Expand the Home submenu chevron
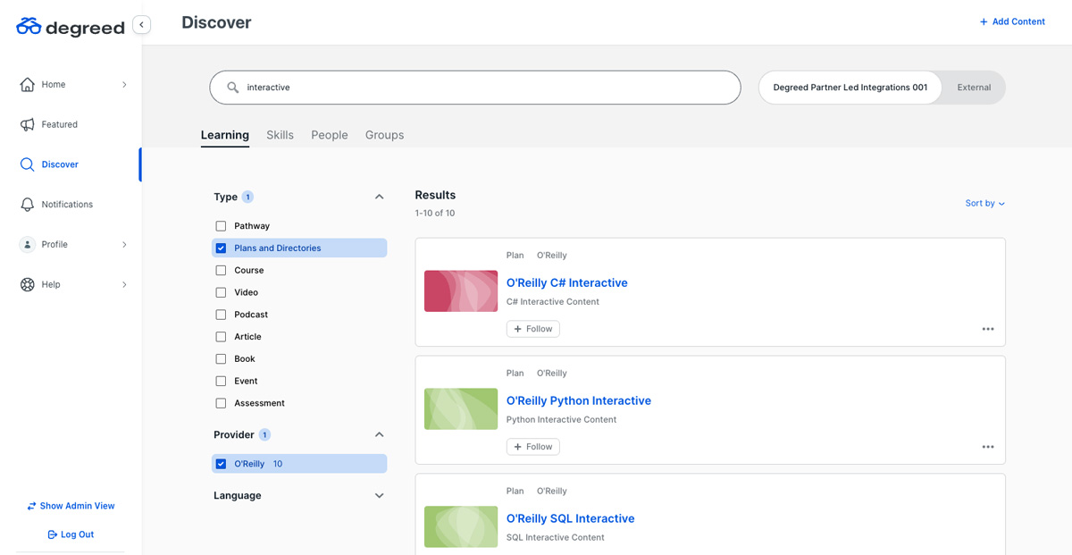The width and height of the screenshot is (1072, 555). coord(124,84)
